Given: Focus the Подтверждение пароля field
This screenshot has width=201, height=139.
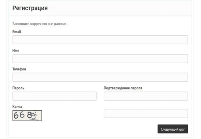Looking at the screenshot, I should pyautogui.click(x=146, y=96).
